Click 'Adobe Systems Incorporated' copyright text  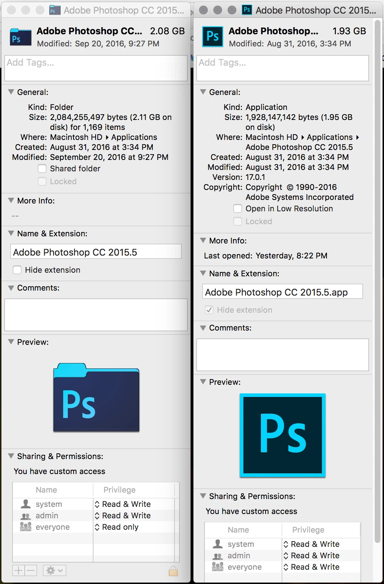coord(300,197)
